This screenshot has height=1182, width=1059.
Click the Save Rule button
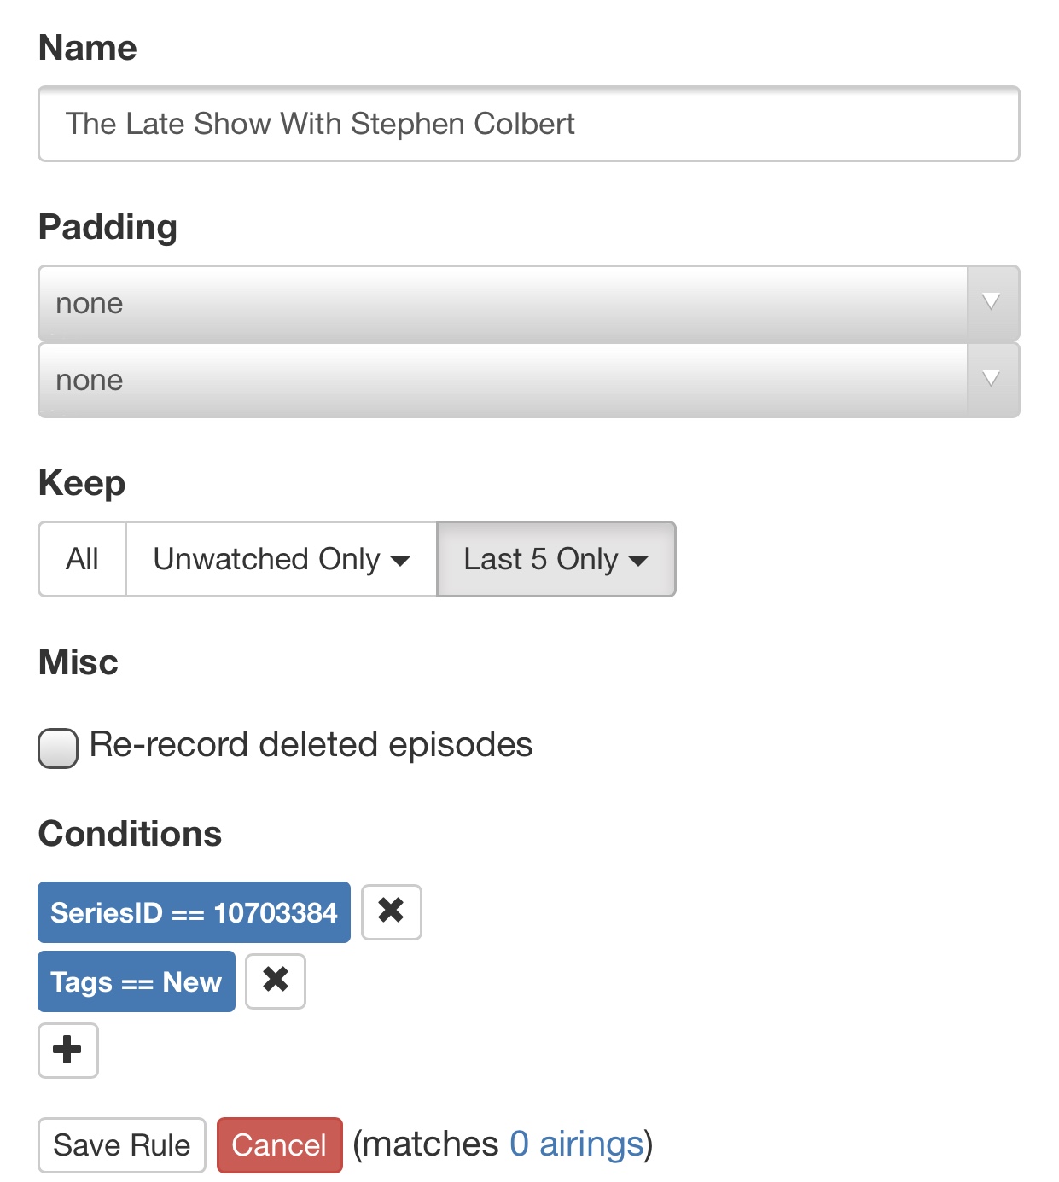(121, 1144)
